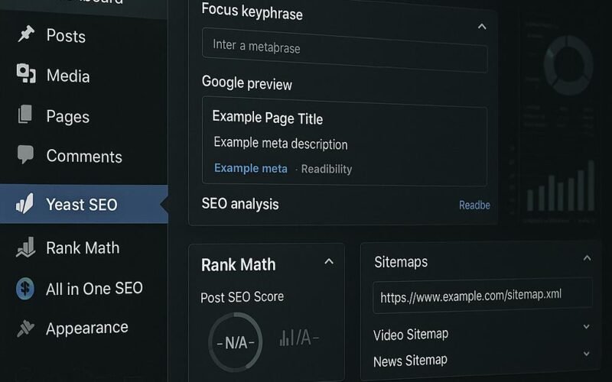Click the Yeast SEO sidebar icon

pos(24,204)
